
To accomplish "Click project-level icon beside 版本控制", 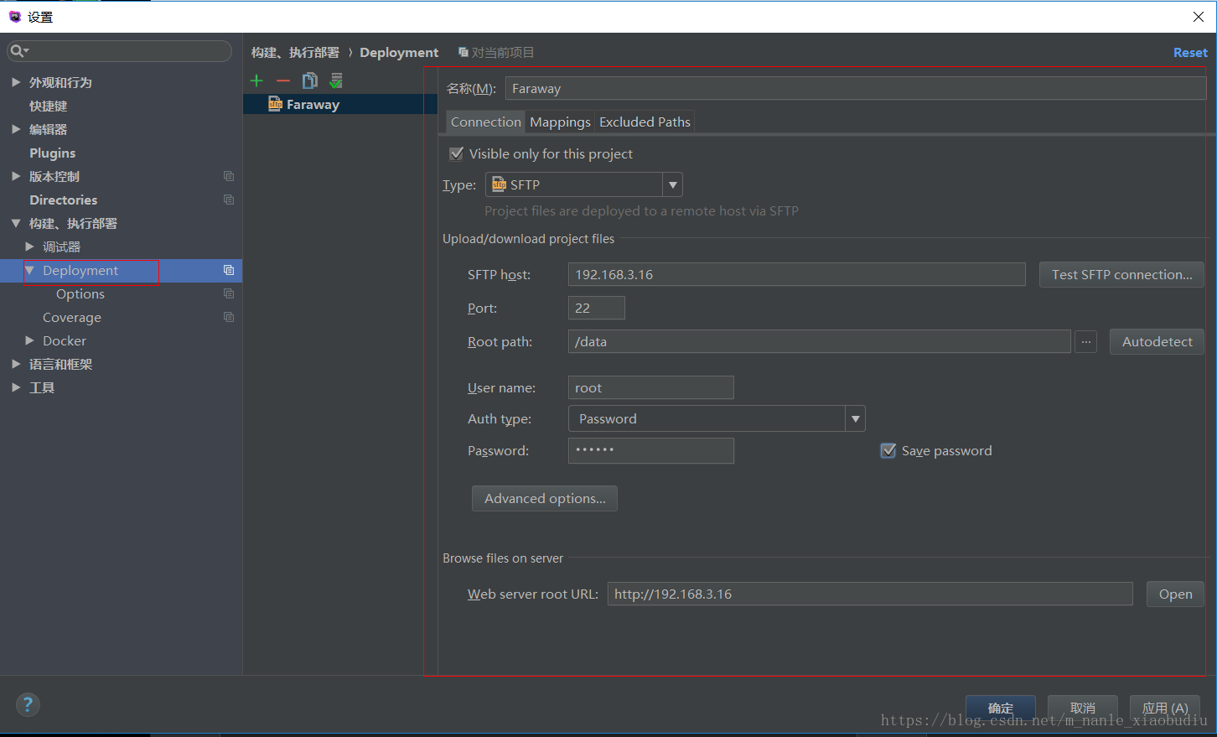I will coord(229,176).
